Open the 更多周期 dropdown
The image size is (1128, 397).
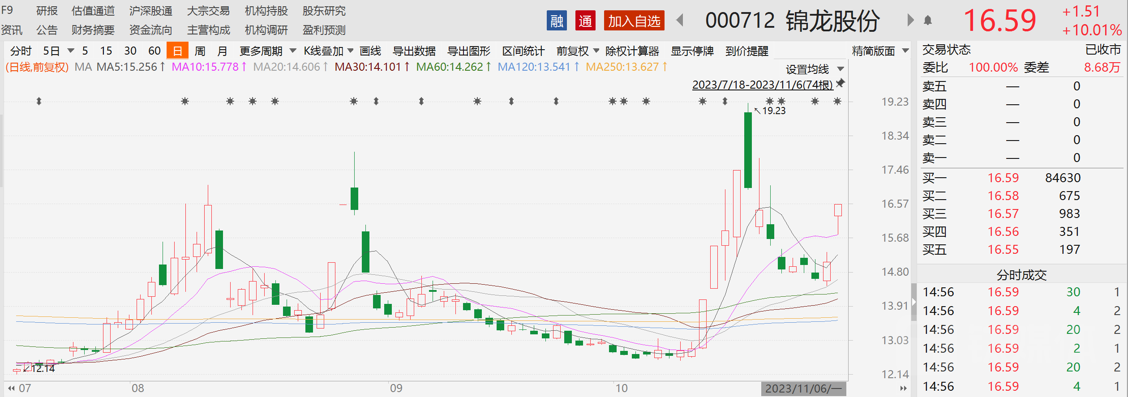[267, 51]
